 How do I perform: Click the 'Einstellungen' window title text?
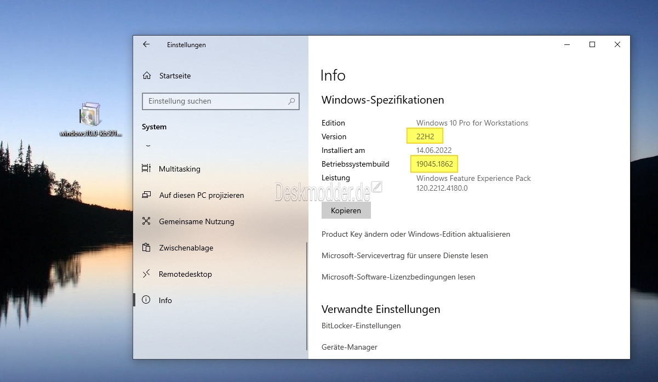click(186, 45)
